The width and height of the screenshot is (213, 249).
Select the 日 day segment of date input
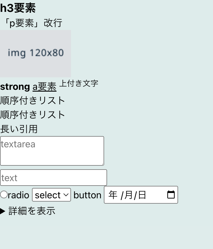(142, 195)
